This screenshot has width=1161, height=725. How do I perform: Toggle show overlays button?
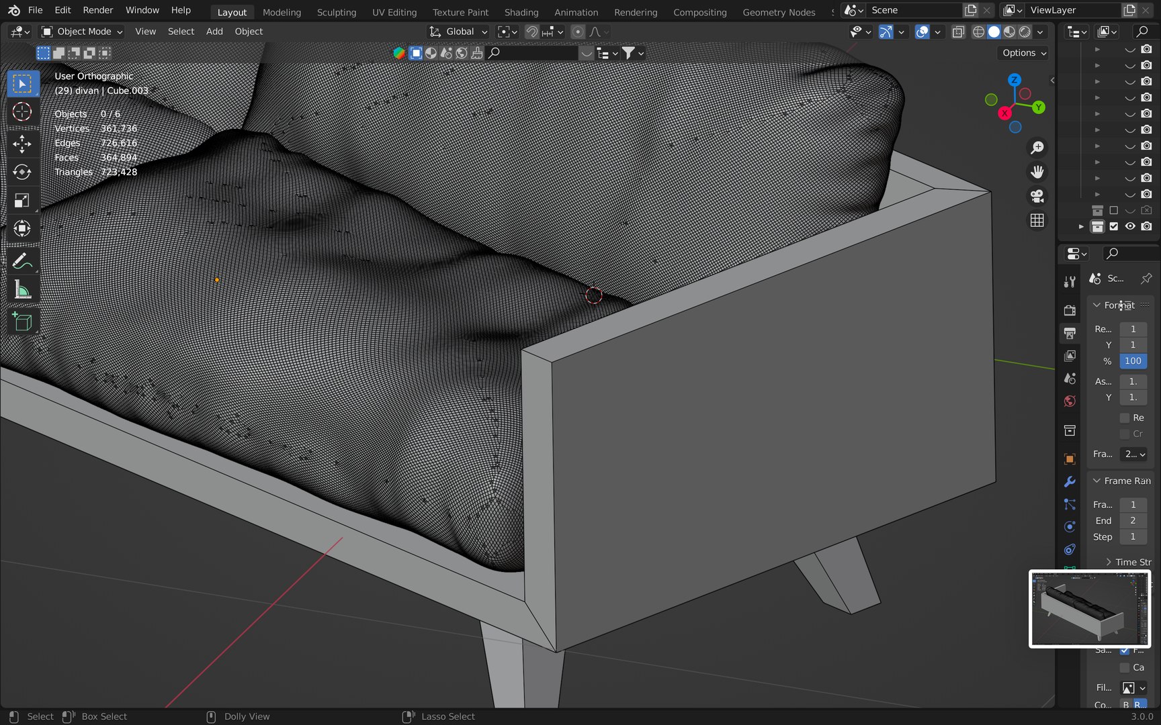point(922,32)
